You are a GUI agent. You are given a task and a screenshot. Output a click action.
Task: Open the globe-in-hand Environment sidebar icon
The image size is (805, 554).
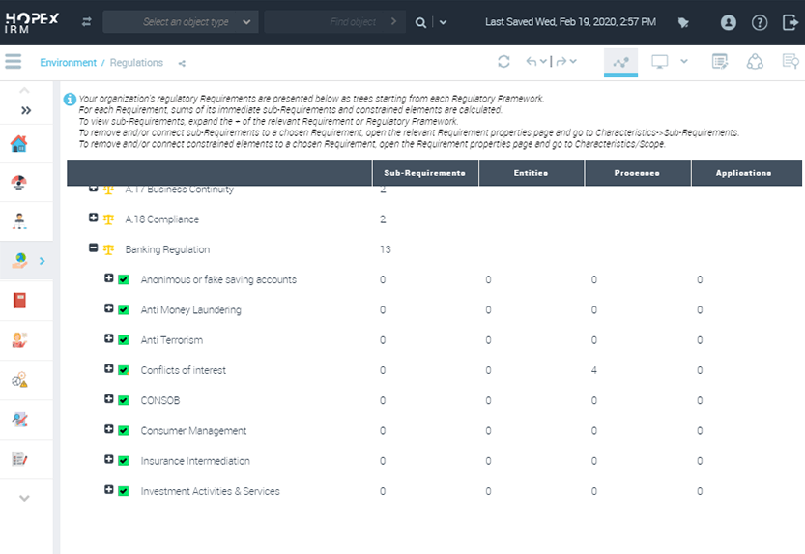pos(19,260)
